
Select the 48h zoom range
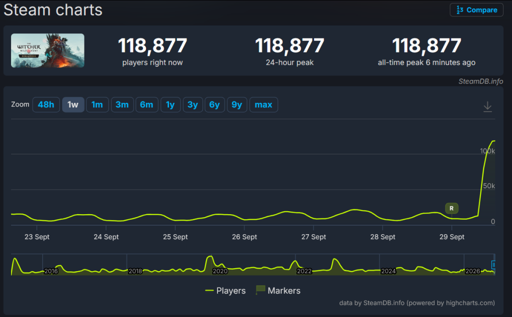click(x=46, y=105)
